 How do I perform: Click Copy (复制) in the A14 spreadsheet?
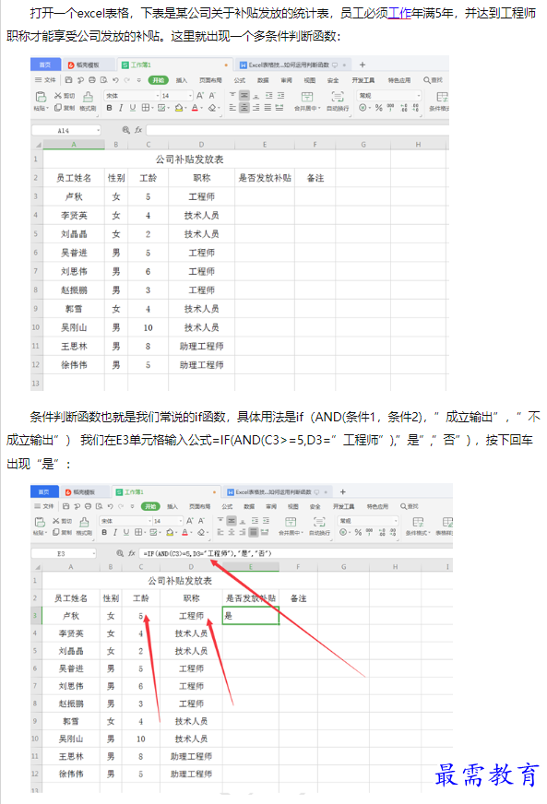click(x=65, y=108)
